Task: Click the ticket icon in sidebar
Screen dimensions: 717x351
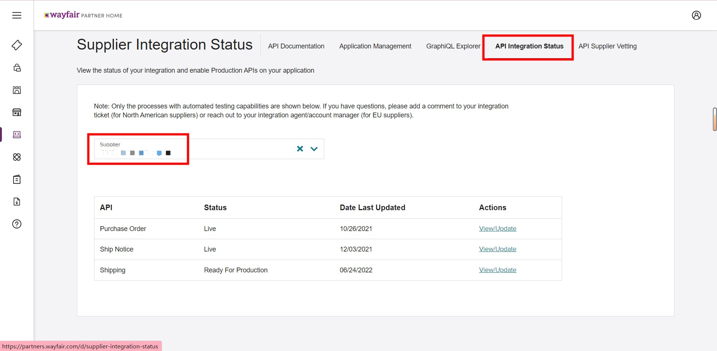Action: coord(17,45)
